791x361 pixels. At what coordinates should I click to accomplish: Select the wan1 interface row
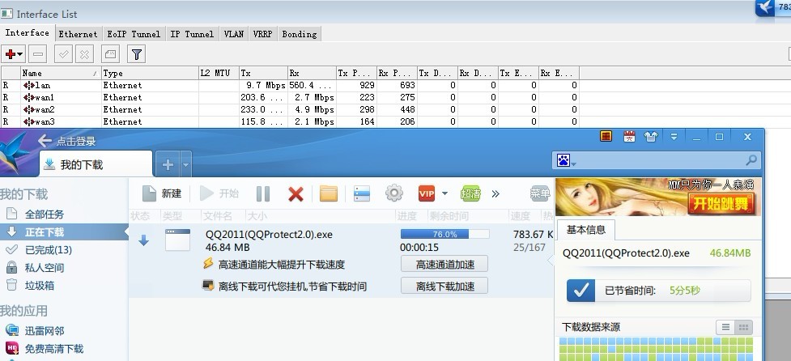tap(290, 98)
